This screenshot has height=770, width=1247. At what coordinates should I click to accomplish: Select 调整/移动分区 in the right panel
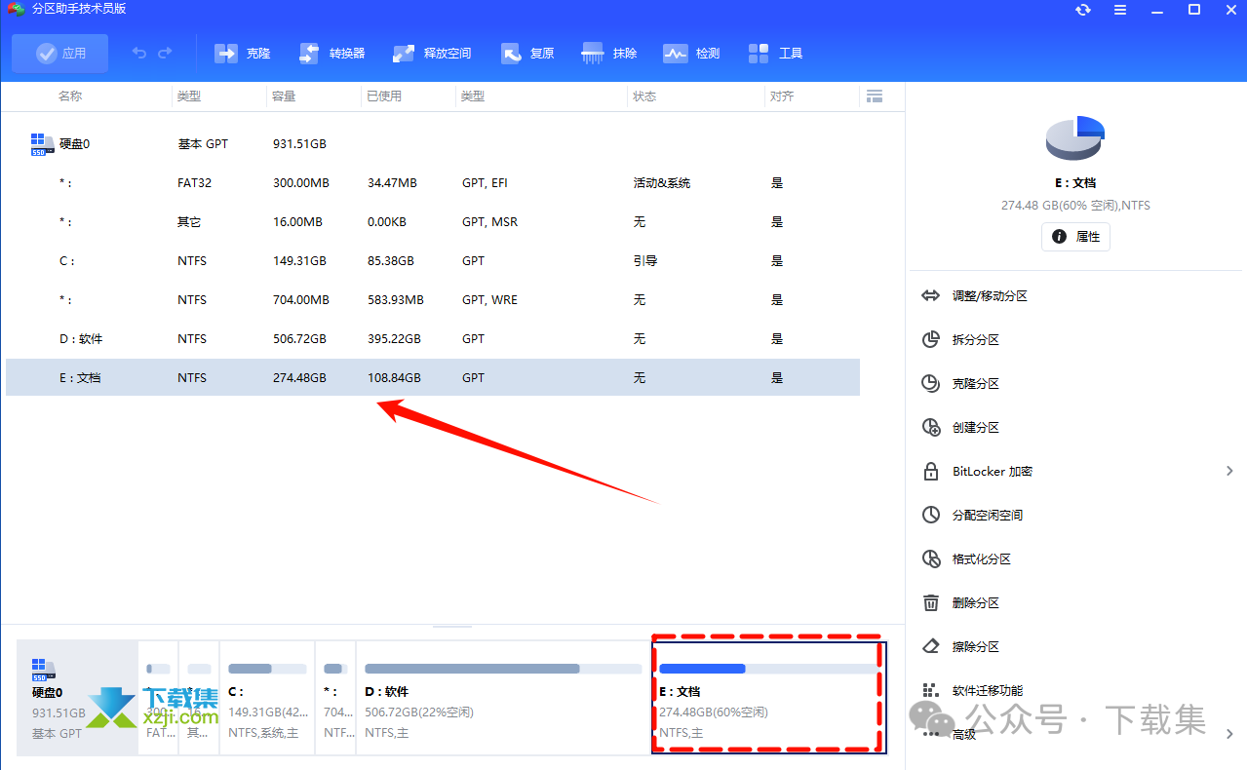[990, 296]
